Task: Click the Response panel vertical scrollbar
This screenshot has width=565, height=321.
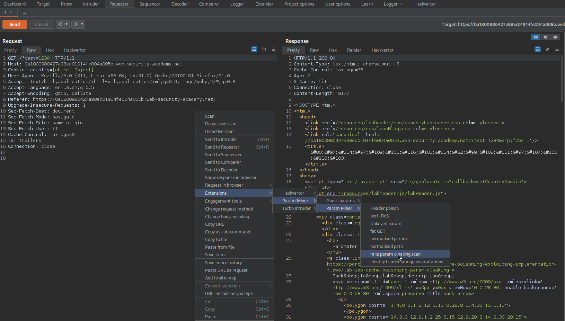Action: (562, 79)
